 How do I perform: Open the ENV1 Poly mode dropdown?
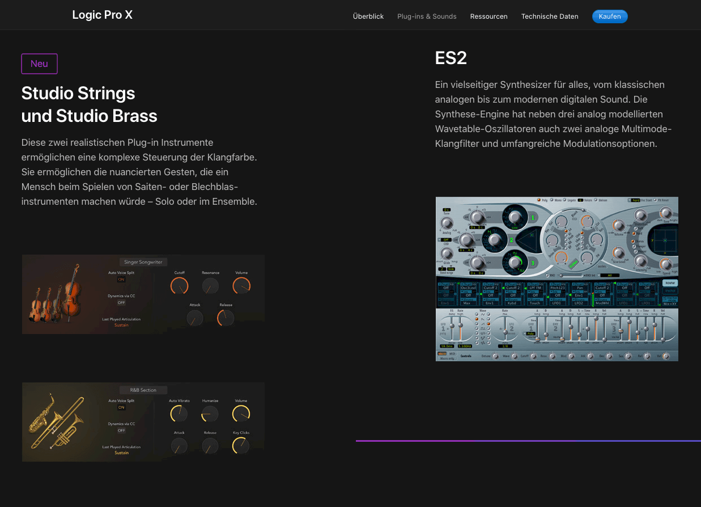[x=529, y=333]
